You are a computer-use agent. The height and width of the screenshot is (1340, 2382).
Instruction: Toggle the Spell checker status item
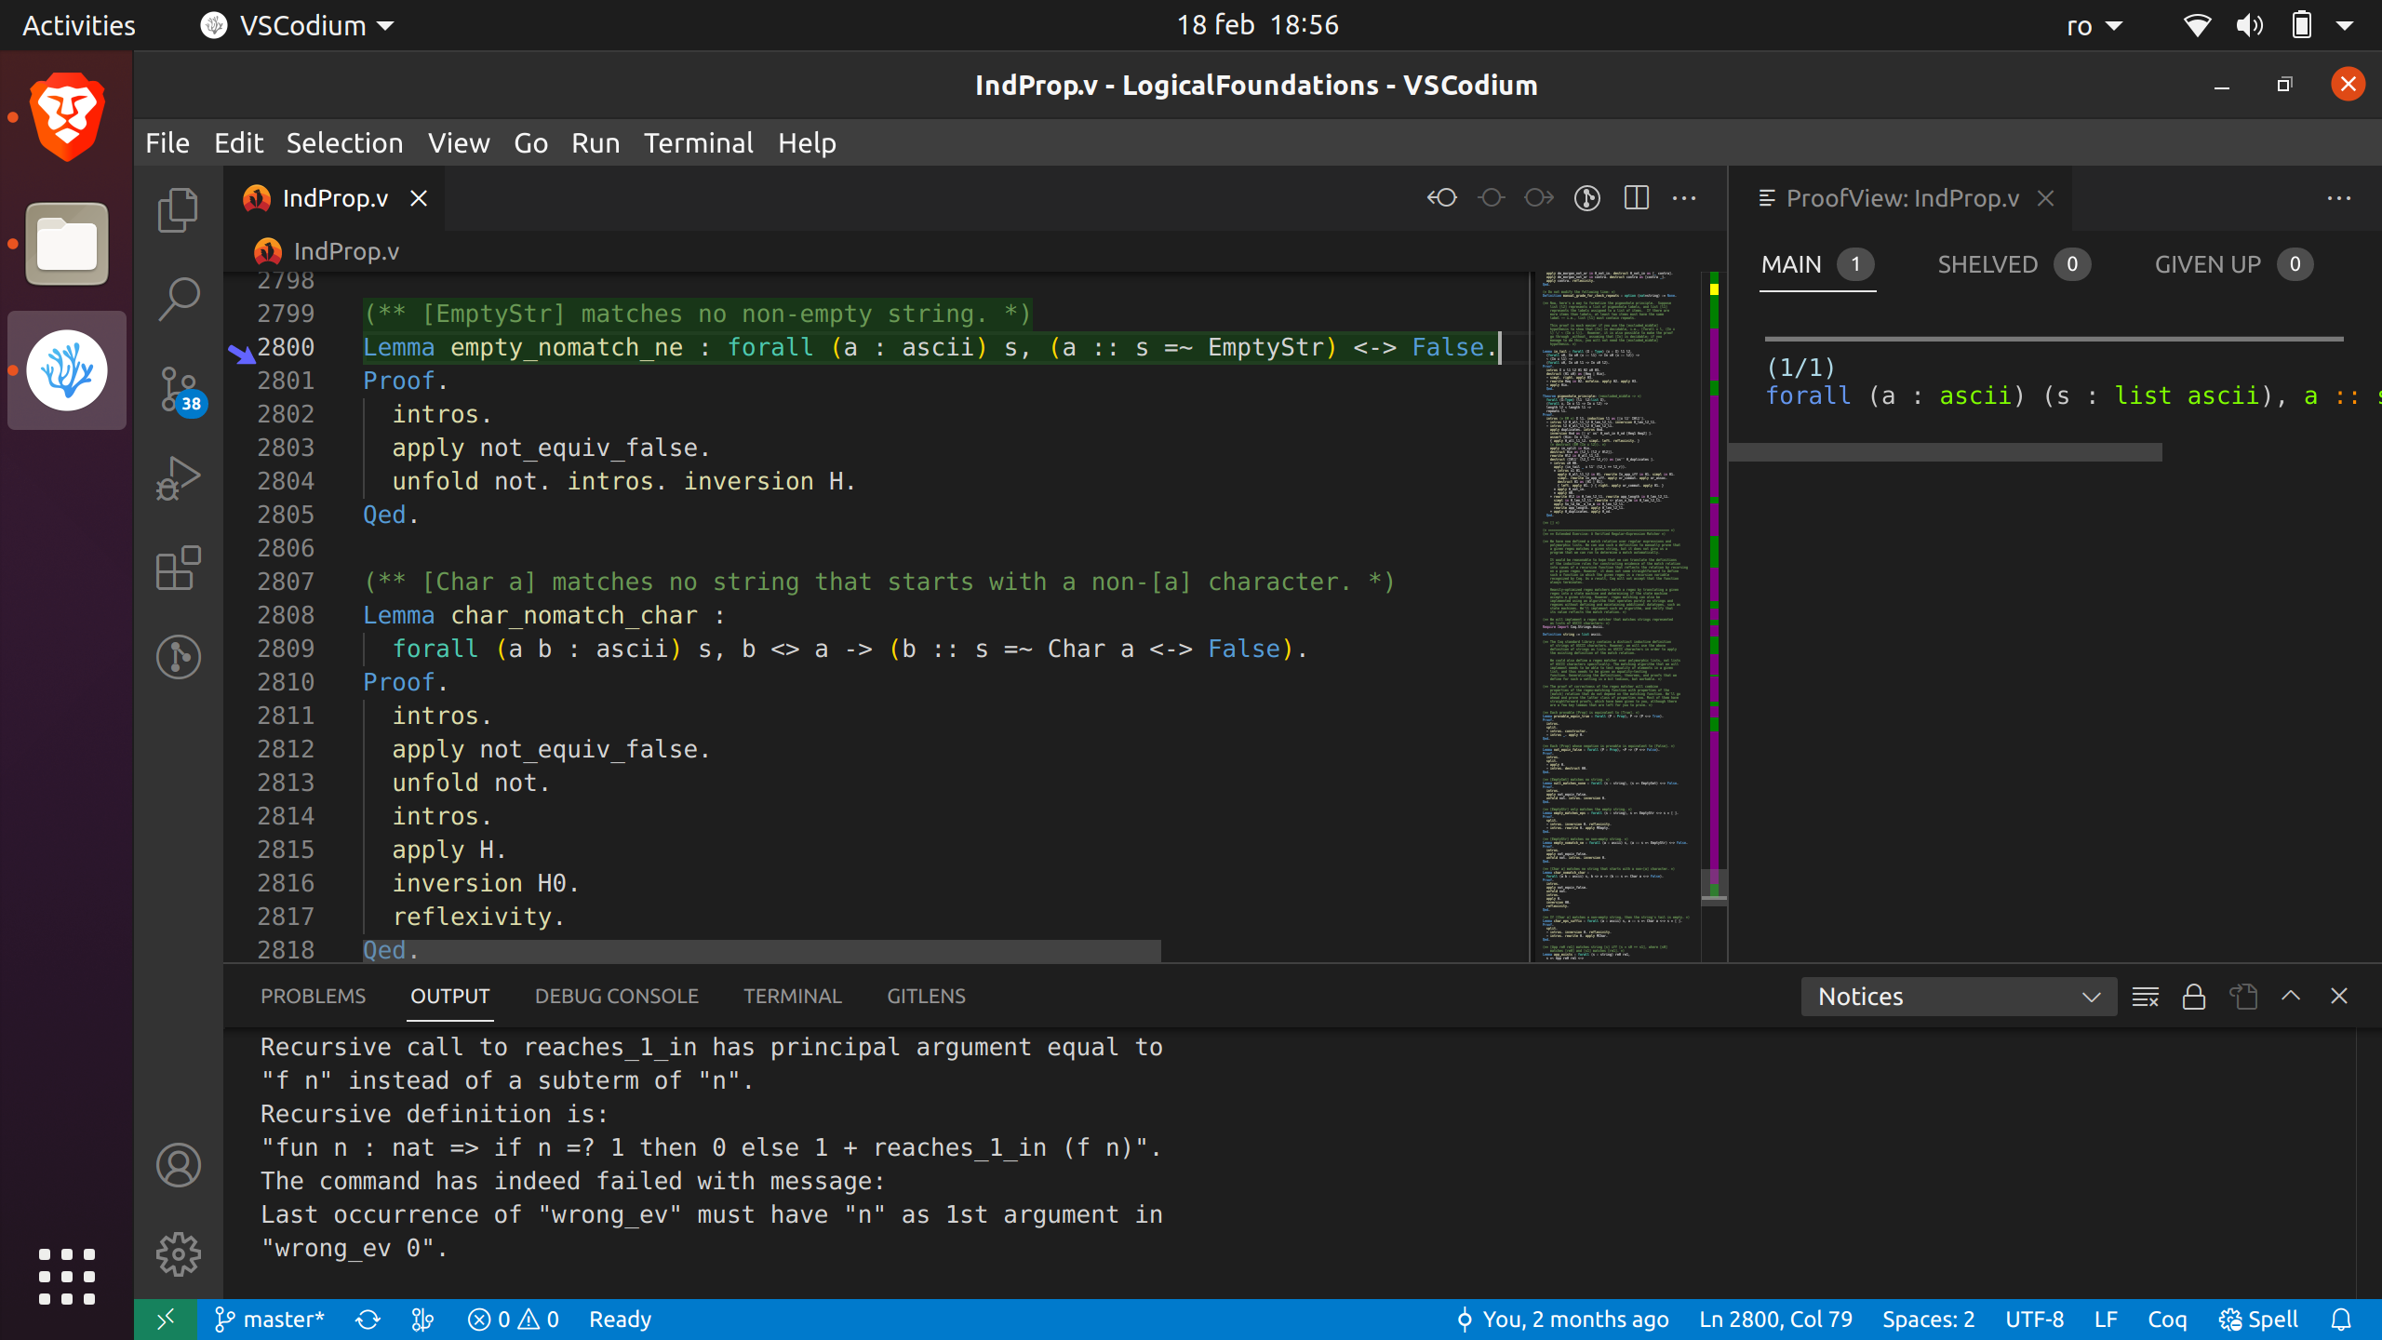2258,1320
